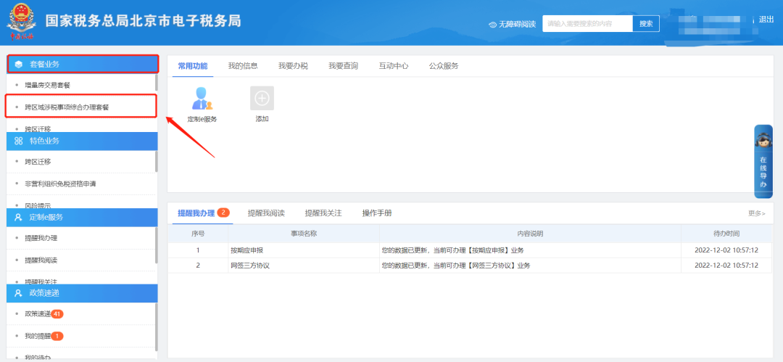783x362 pixels.
Task: Click the search input field
Action: coord(587,24)
